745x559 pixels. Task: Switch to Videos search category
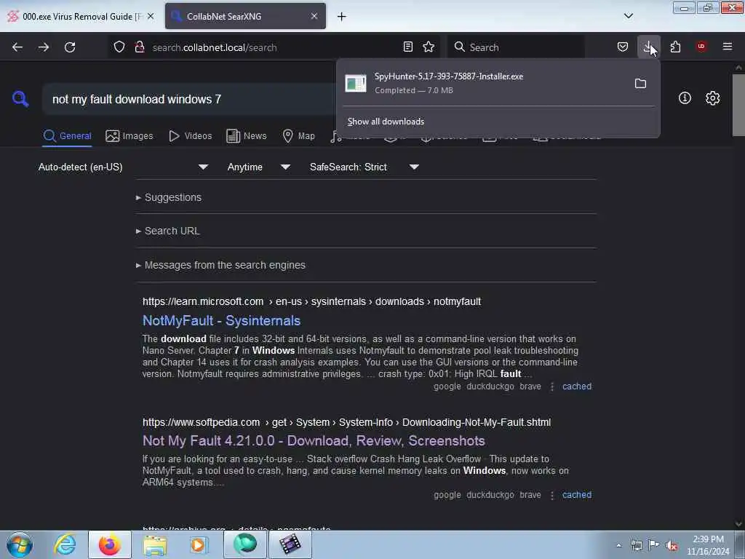coord(190,136)
